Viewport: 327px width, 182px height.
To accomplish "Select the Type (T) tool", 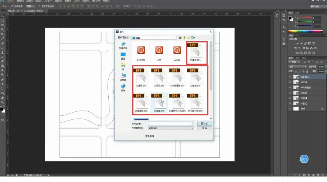I will [x=3, y=84].
